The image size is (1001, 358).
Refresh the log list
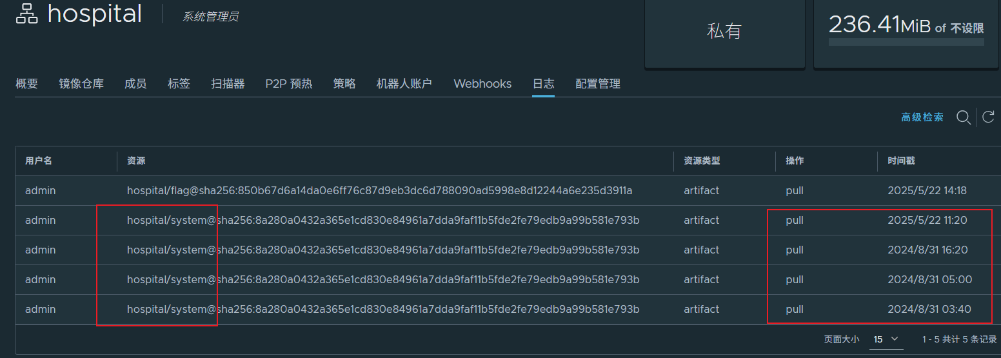point(988,117)
